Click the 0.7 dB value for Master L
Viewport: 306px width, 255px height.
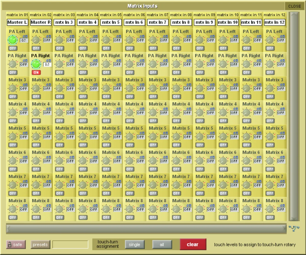point(24,40)
